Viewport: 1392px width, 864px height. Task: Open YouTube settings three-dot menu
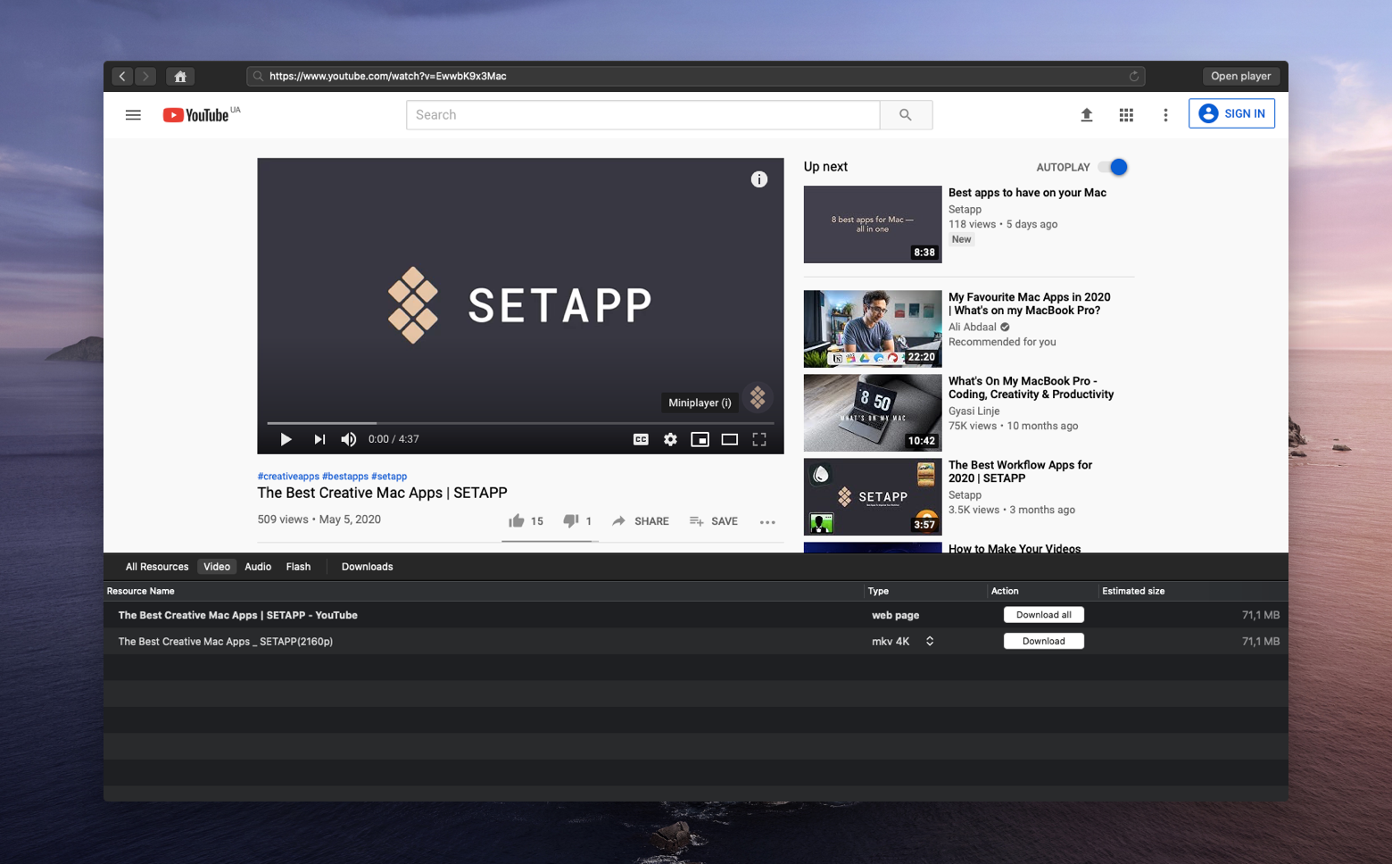(1165, 115)
